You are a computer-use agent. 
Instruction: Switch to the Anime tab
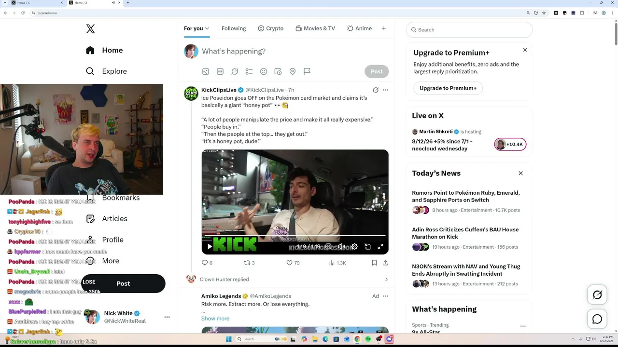(x=359, y=28)
